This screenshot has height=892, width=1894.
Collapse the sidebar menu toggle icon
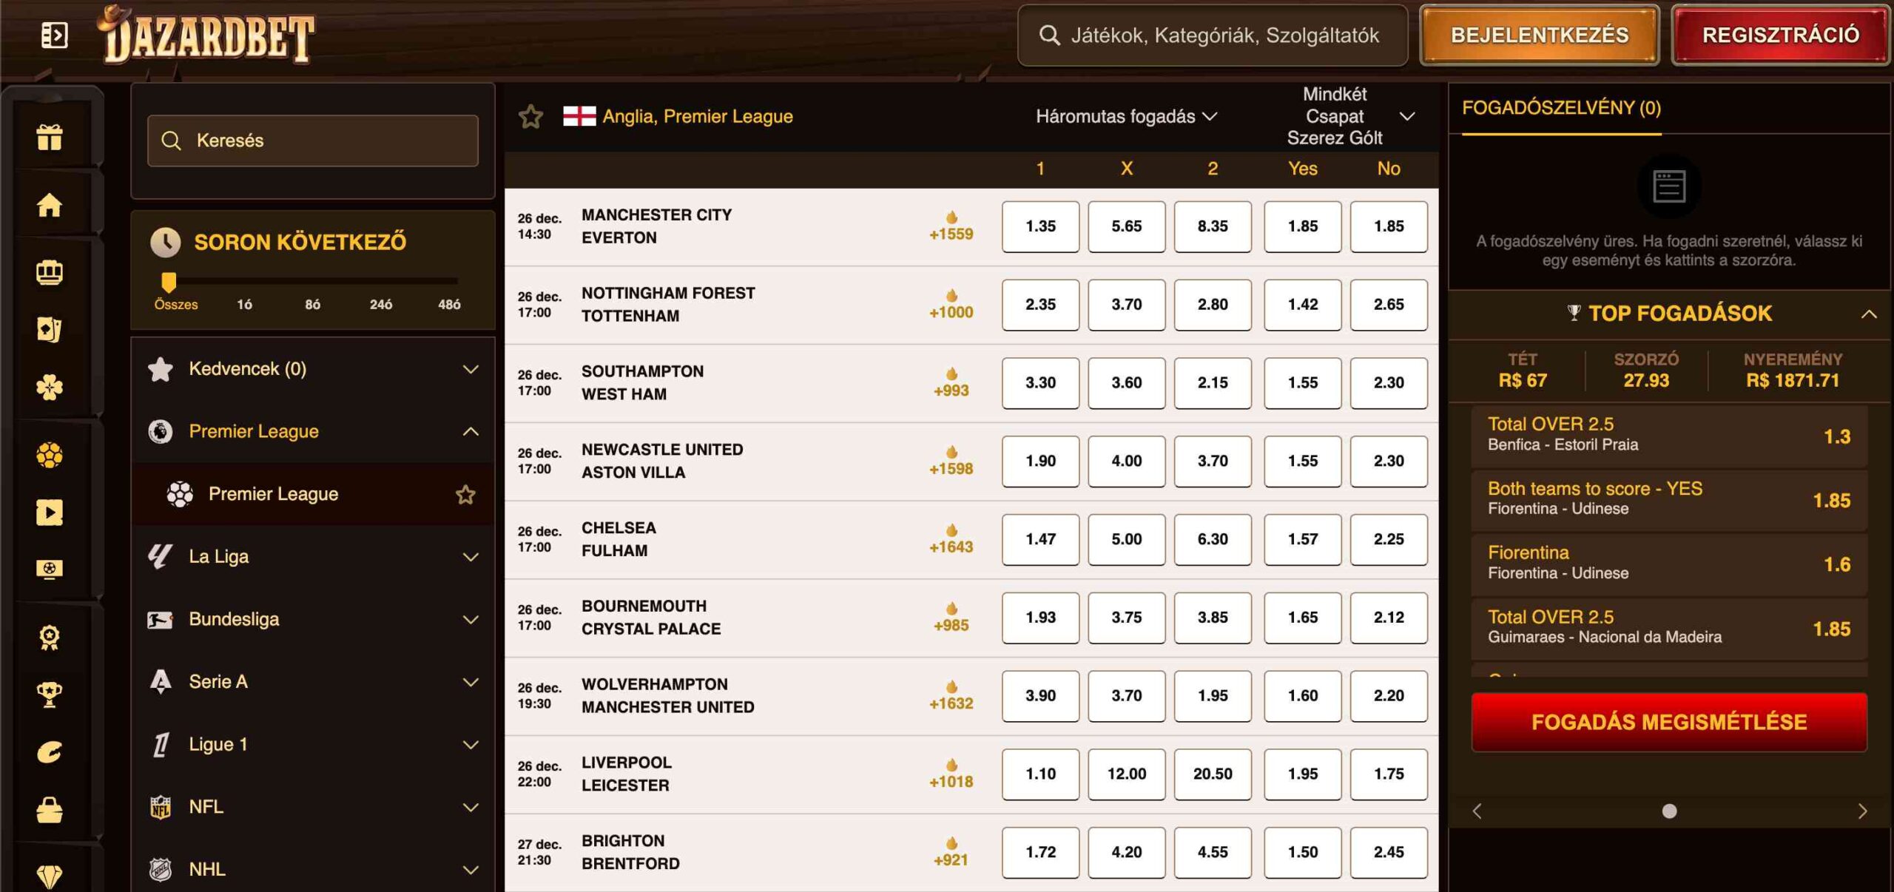pyautogui.click(x=54, y=35)
